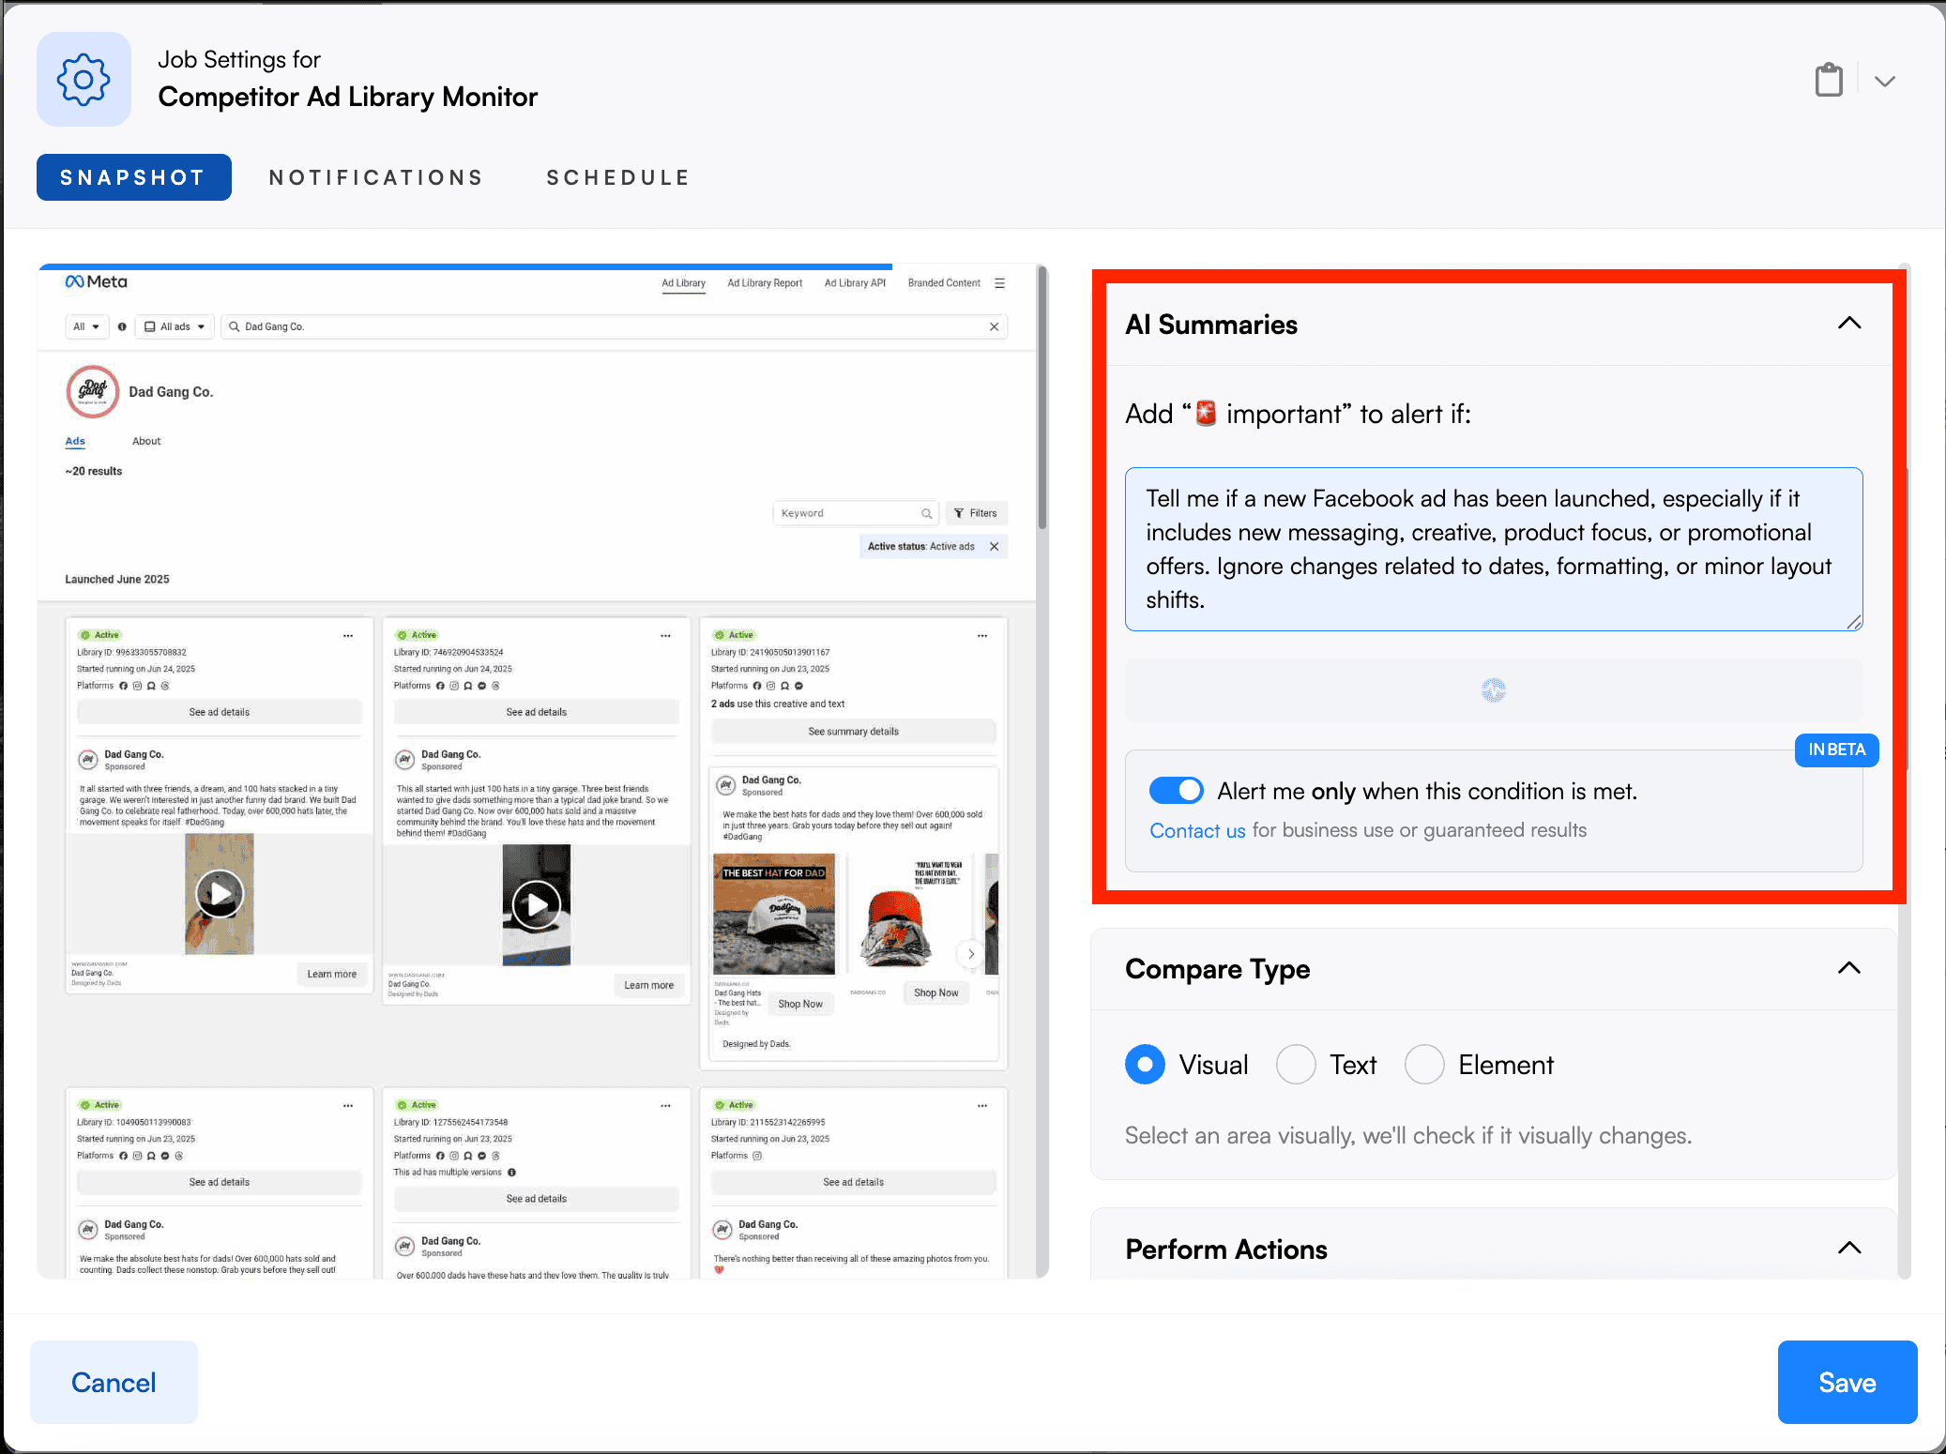Click the job settings gear icon

[x=84, y=80]
